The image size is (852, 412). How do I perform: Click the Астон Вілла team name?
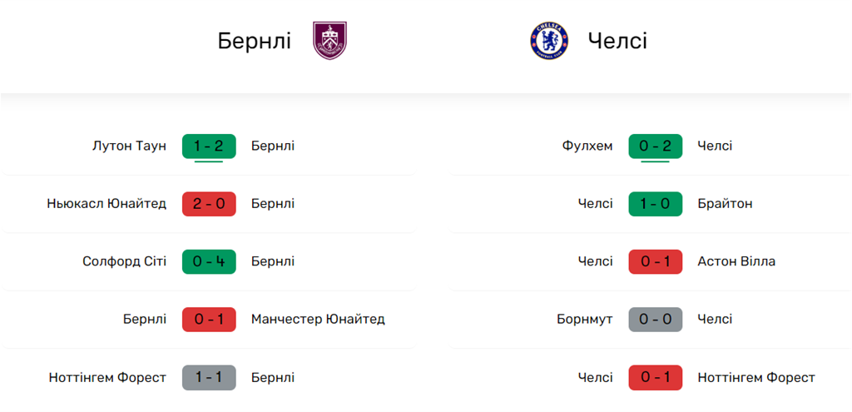tap(736, 261)
